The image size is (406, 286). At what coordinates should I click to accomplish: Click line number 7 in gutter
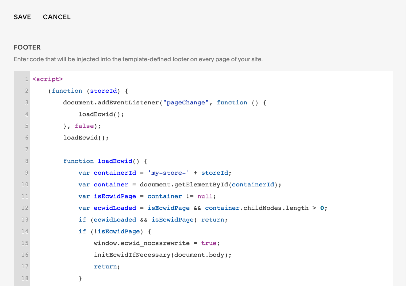pos(27,149)
